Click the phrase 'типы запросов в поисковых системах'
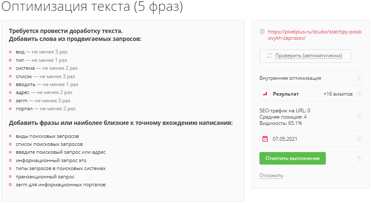Image resolution: width=371 pixels, height=203 pixels. (x=61, y=168)
